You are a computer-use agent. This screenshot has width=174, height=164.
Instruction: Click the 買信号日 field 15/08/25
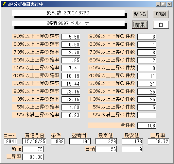[34, 141]
